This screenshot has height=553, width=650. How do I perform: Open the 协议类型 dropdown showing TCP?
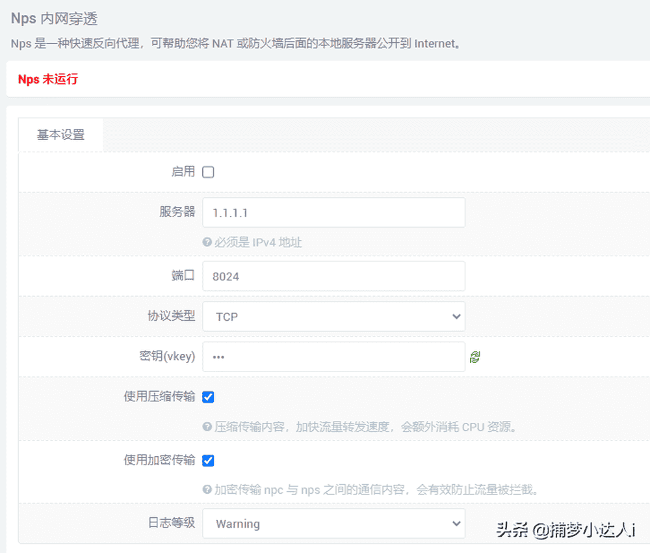[x=333, y=317]
